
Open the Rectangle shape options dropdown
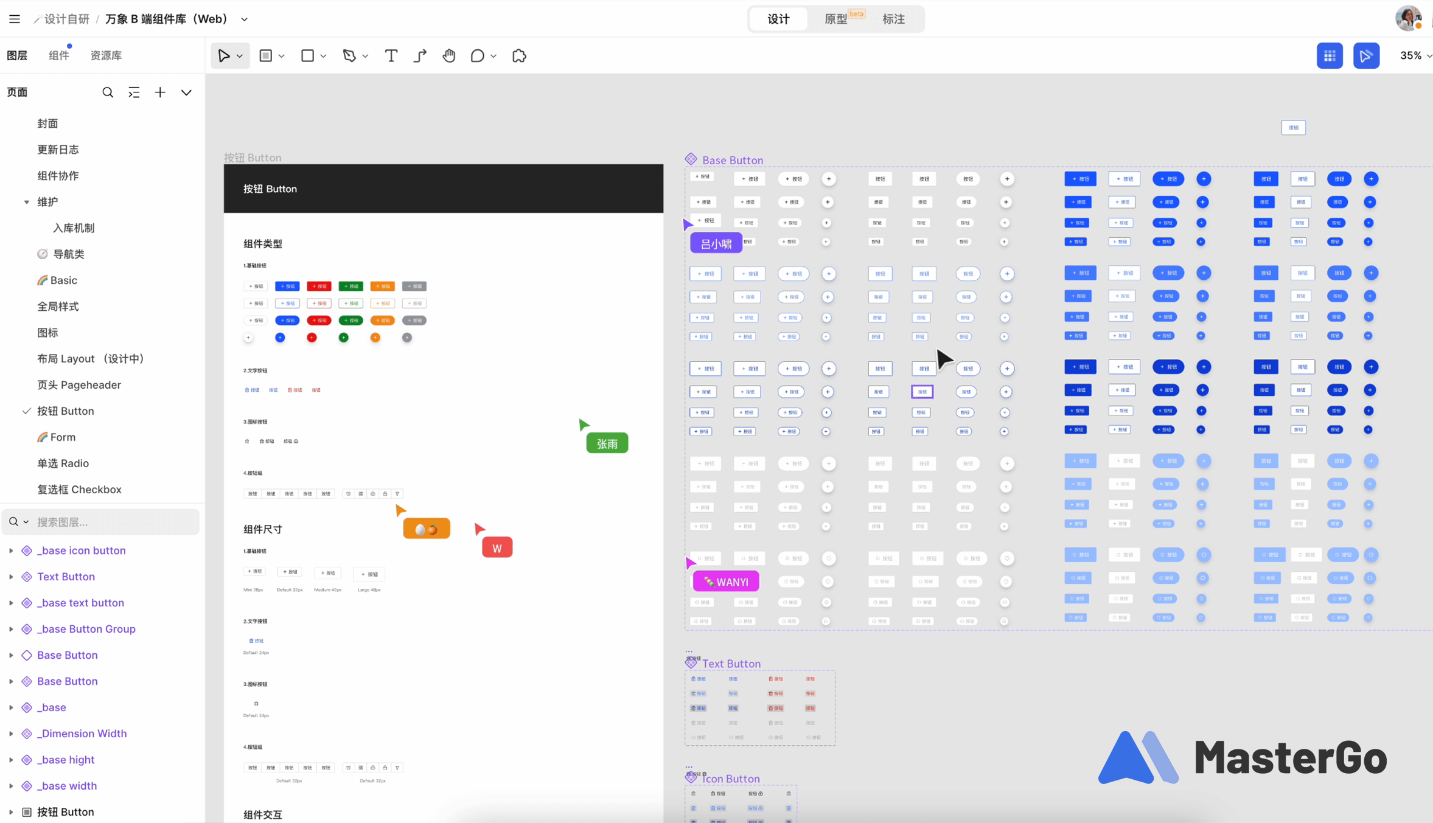pyautogui.click(x=323, y=56)
